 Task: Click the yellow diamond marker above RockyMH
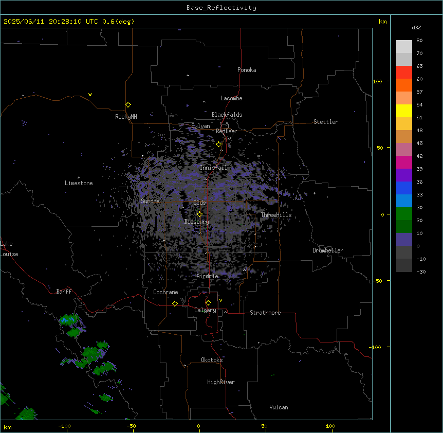(x=128, y=105)
